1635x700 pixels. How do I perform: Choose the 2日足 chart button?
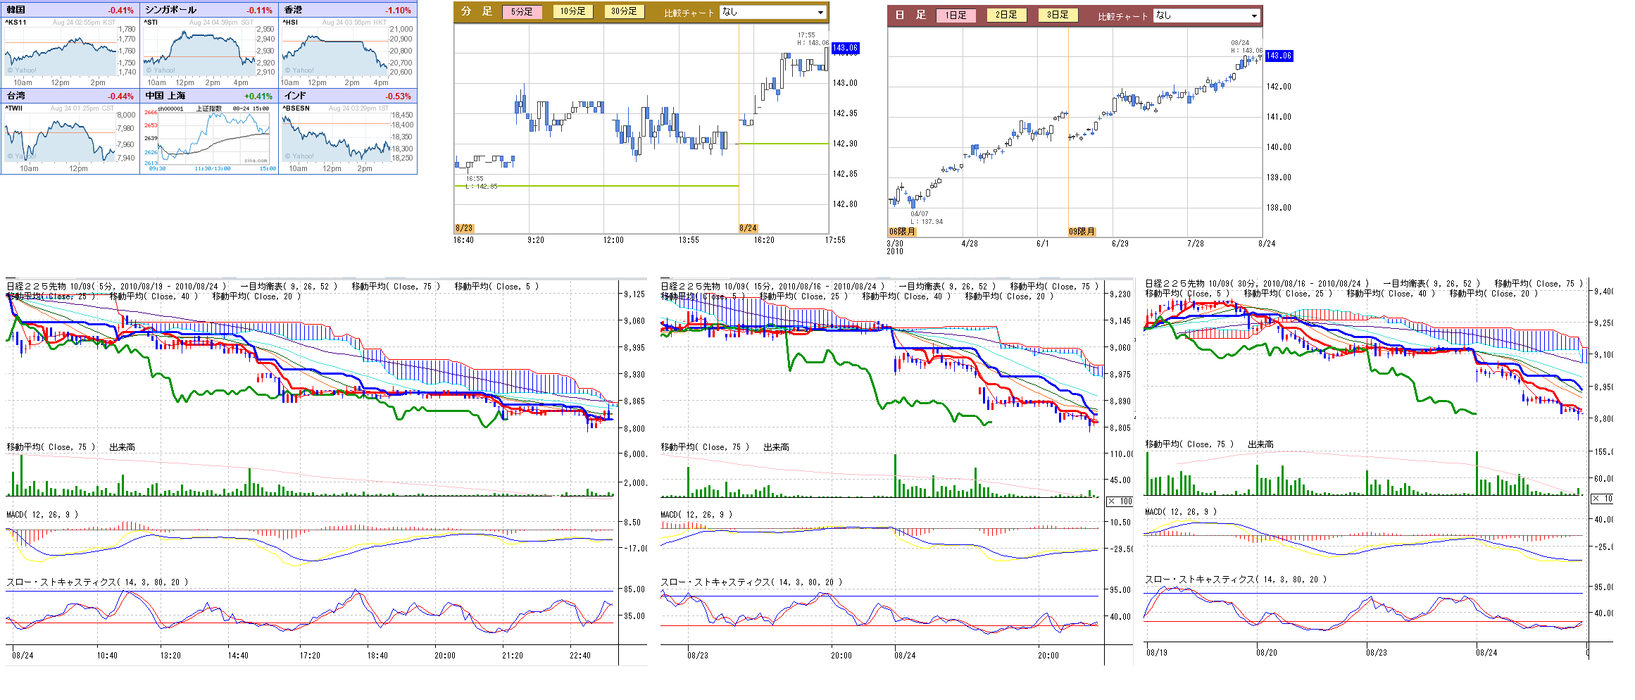1006,15
